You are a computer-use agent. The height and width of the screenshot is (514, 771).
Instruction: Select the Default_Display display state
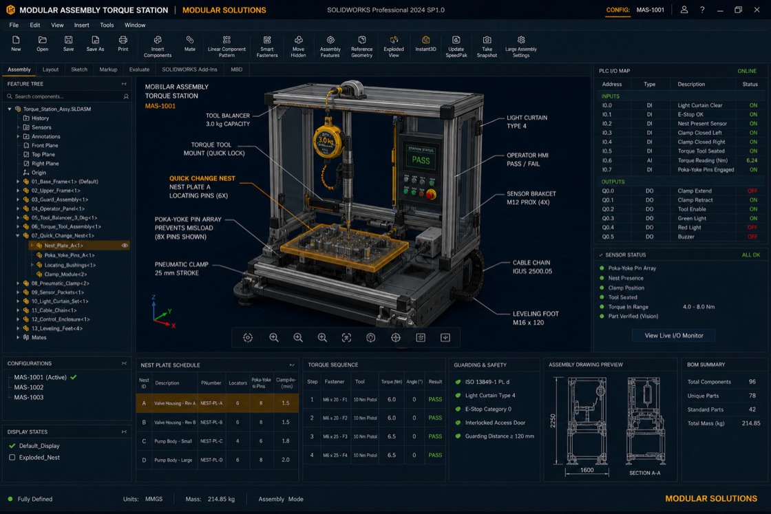pyautogui.click(x=39, y=446)
